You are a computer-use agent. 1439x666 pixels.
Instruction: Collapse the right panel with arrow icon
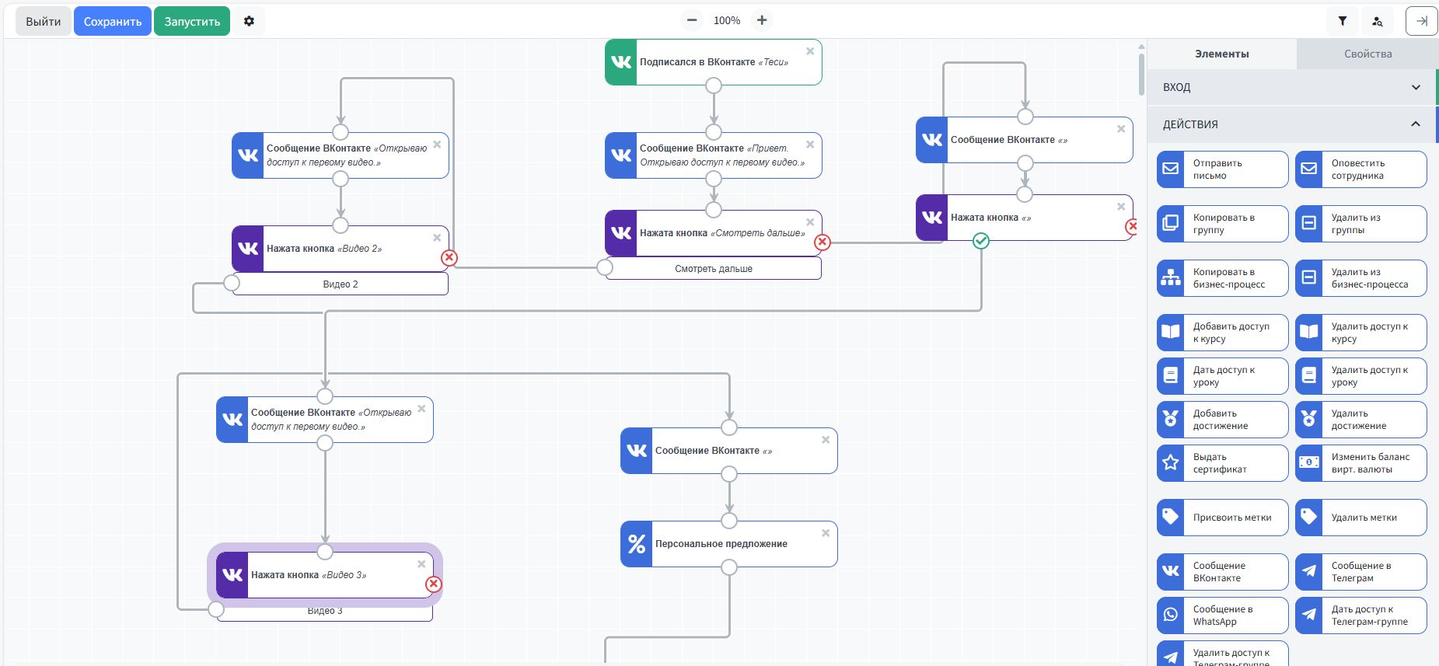[x=1421, y=21]
